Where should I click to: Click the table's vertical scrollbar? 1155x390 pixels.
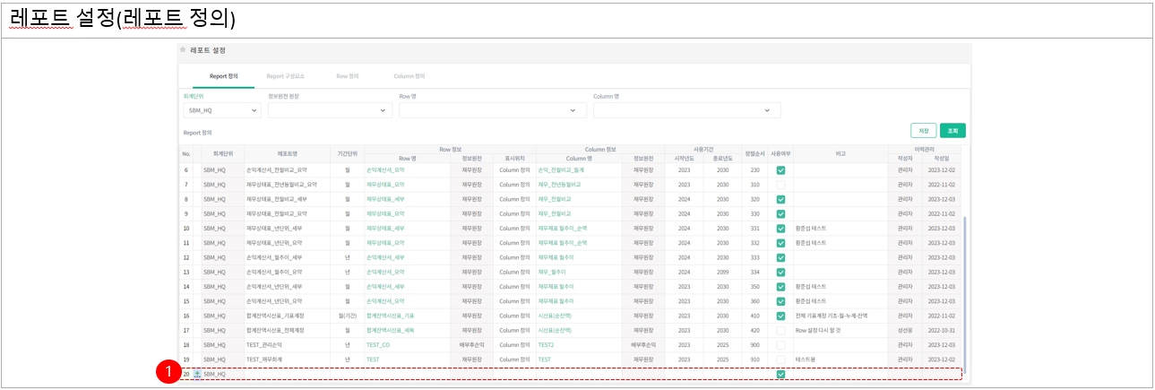[965, 269]
